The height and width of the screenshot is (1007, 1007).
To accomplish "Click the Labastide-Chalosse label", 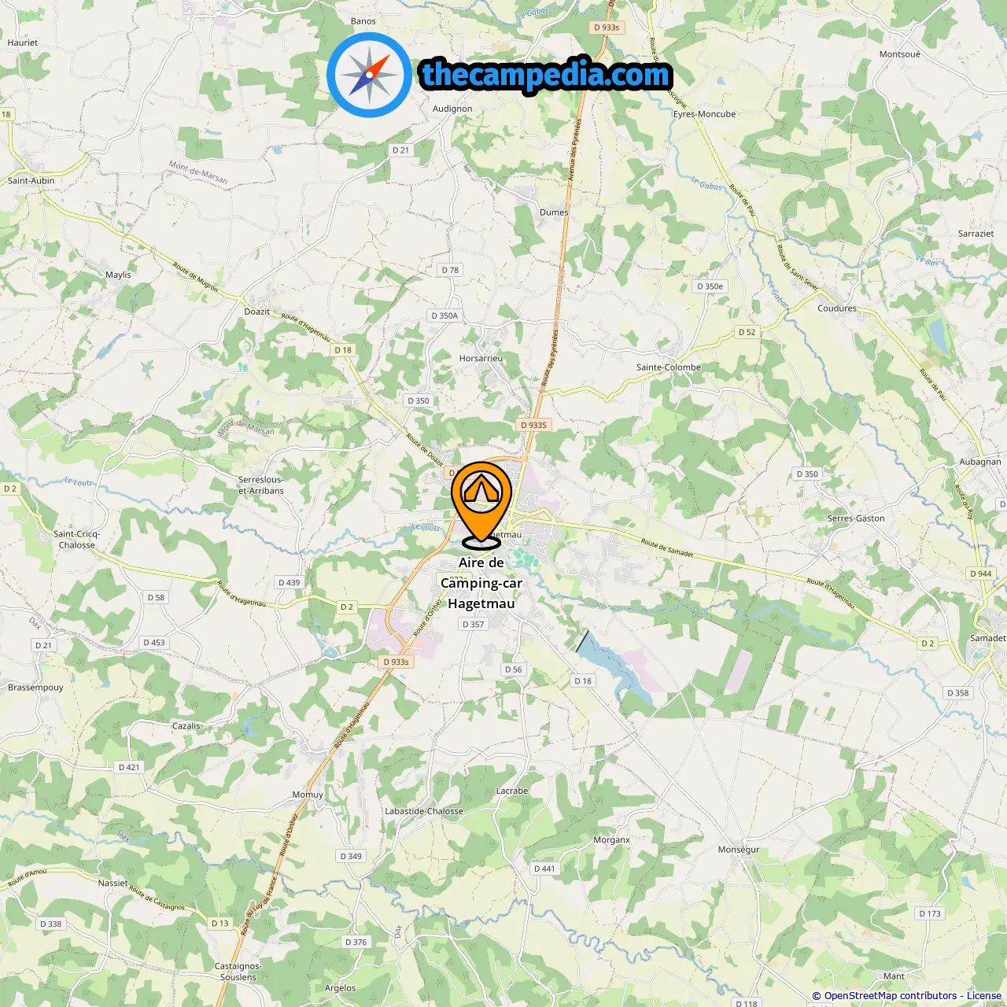I will pyautogui.click(x=424, y=811).
